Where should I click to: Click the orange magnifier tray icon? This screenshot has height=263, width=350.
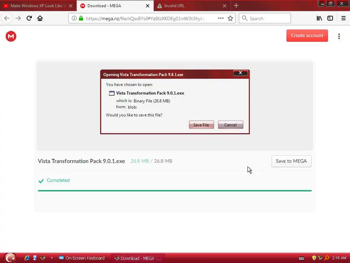point(327,258)
